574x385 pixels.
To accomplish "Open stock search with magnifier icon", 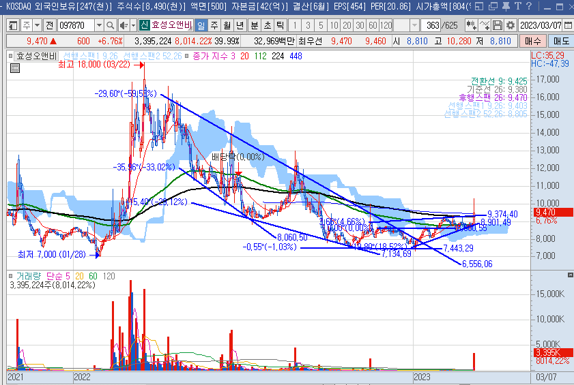I will [x=110, y=25].
